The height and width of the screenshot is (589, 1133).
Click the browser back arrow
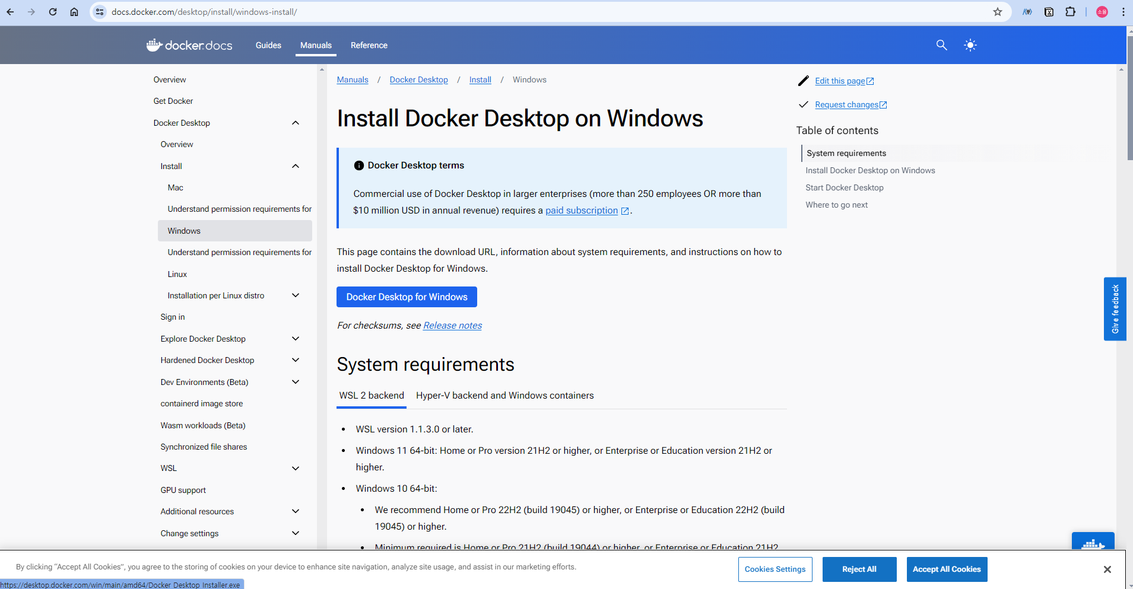(10, 12)
